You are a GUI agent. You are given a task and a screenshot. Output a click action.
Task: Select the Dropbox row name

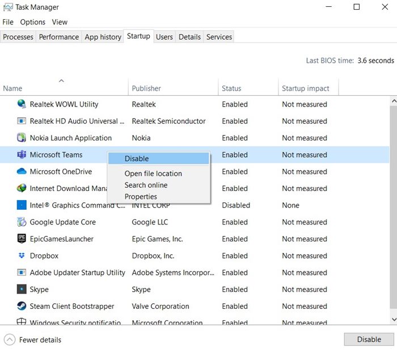coord(44,256)
